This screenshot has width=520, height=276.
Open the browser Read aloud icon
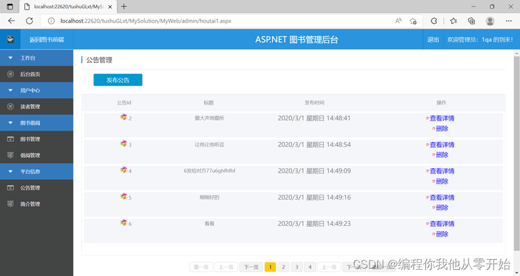398,21
